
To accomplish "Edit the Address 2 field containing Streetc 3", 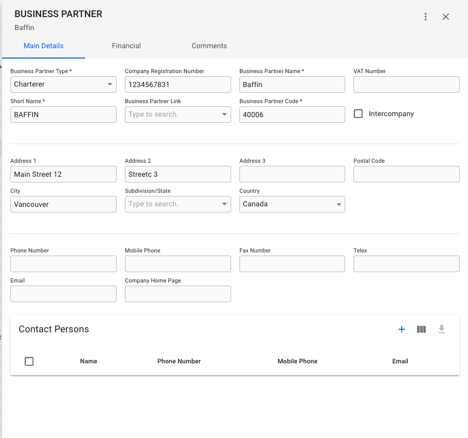I will tap(178, 174).
